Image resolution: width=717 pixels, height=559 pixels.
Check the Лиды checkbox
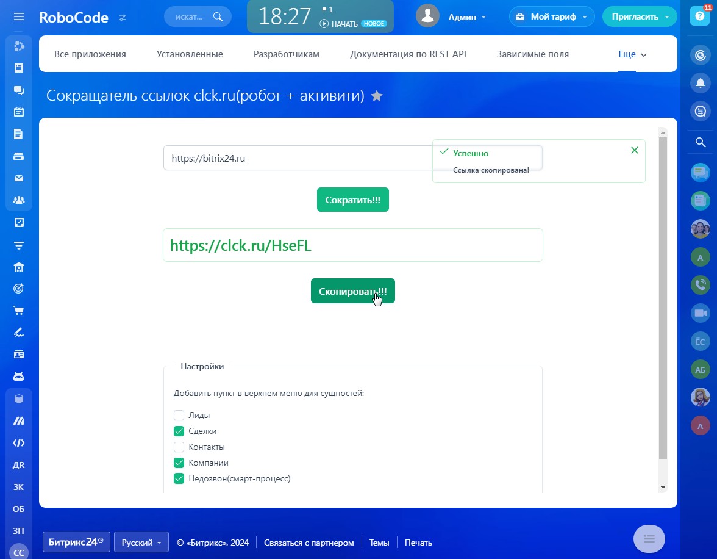tap(179, 415)
